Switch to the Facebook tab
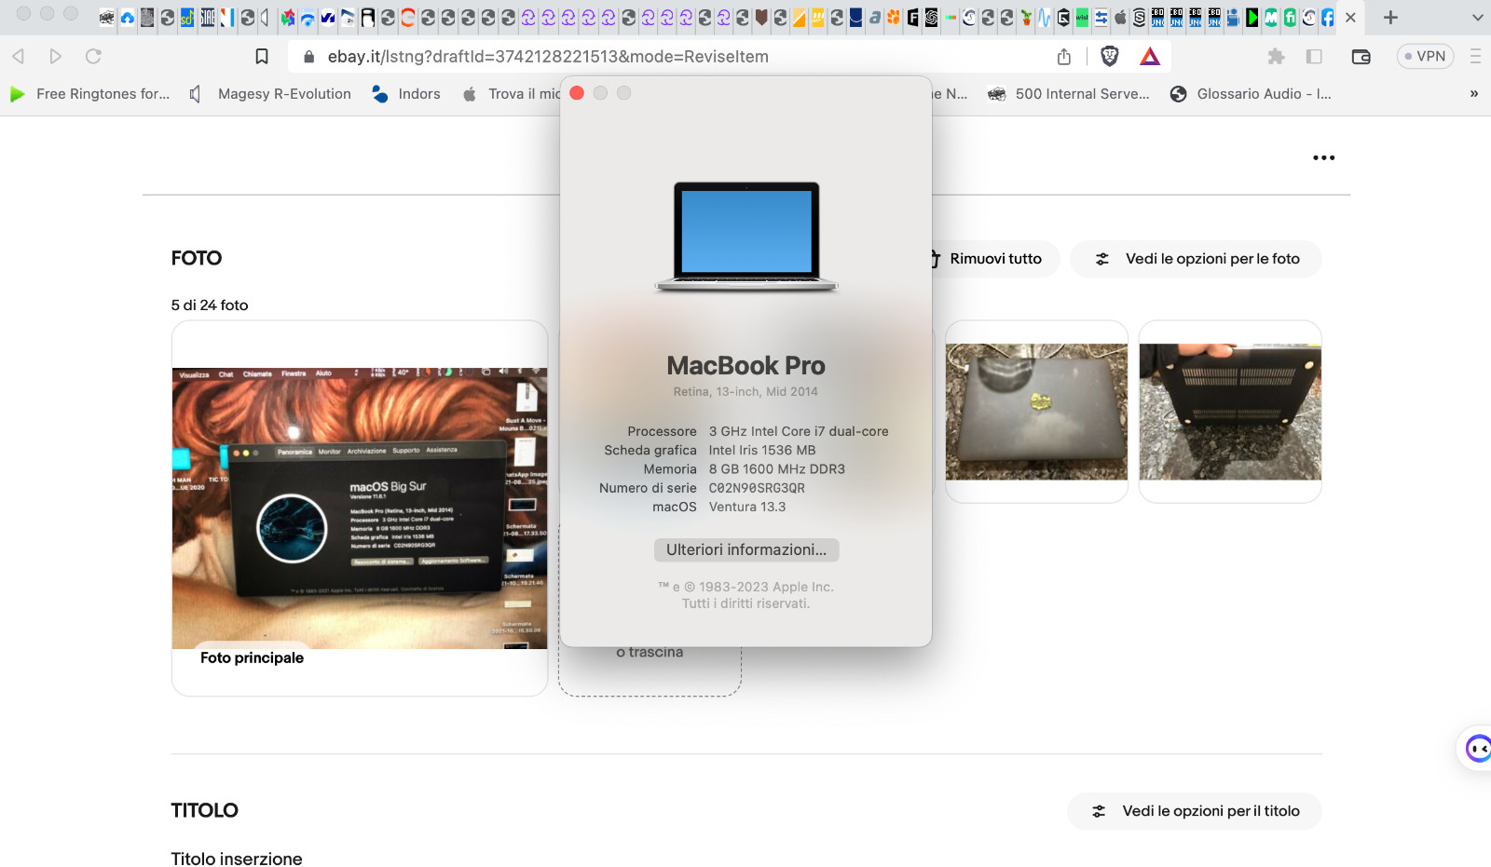1491x867 pixels. tap(1328, 18)
